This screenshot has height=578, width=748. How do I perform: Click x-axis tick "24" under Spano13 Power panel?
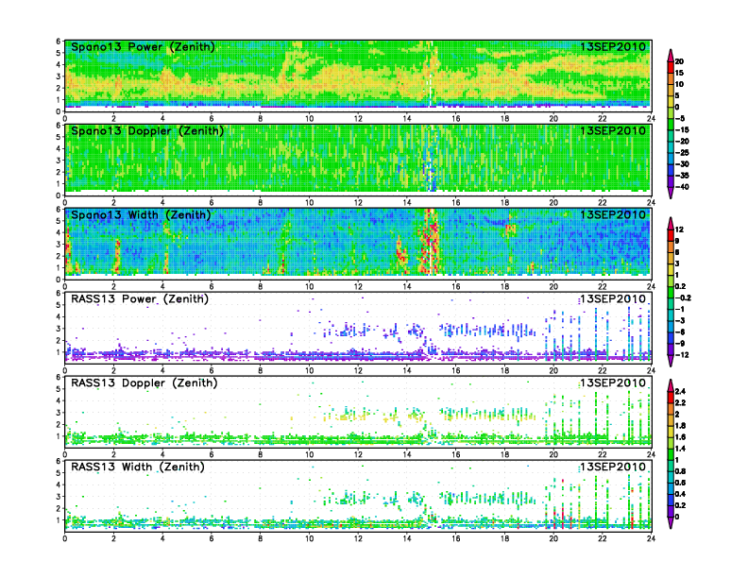(x=651, y=119)
